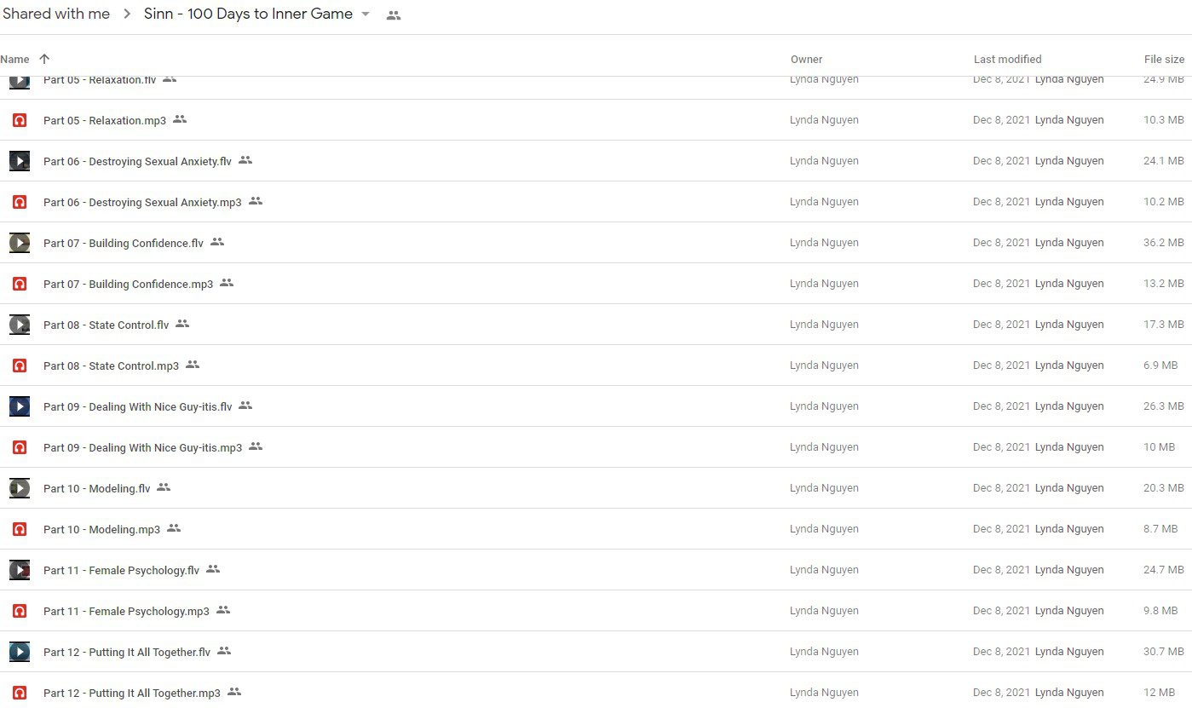
Task: Click the 6.9 MB file size value
Action: click(x=1160, y=366)
